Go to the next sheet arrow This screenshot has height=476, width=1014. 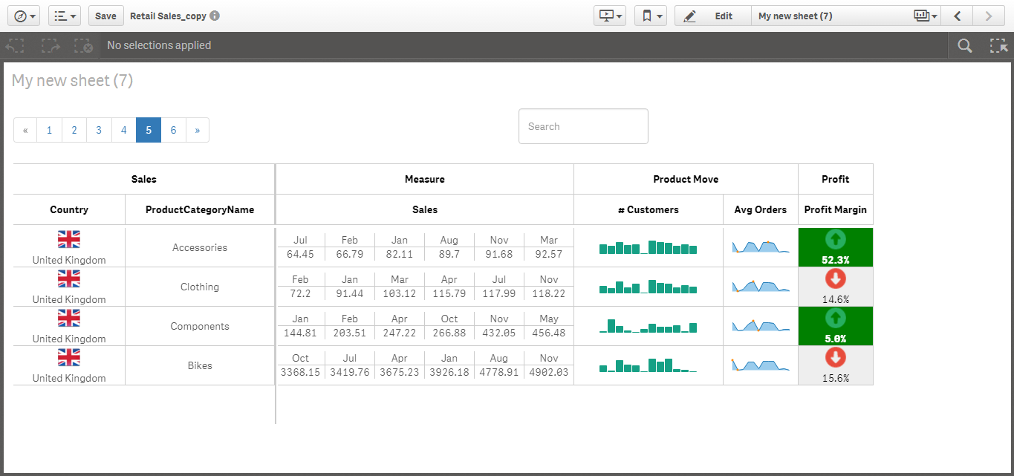pyautogui.click(x=988, y=16)
